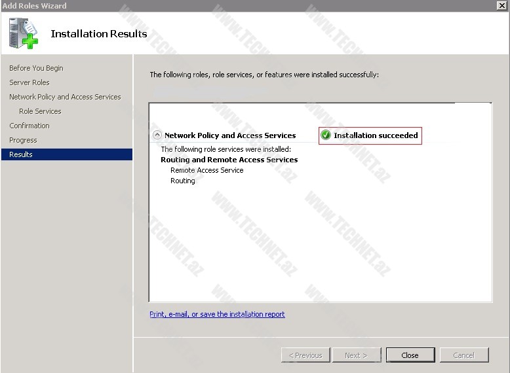
Task: Click the Add Roles Wizard server icon
Action: point(24,34)
